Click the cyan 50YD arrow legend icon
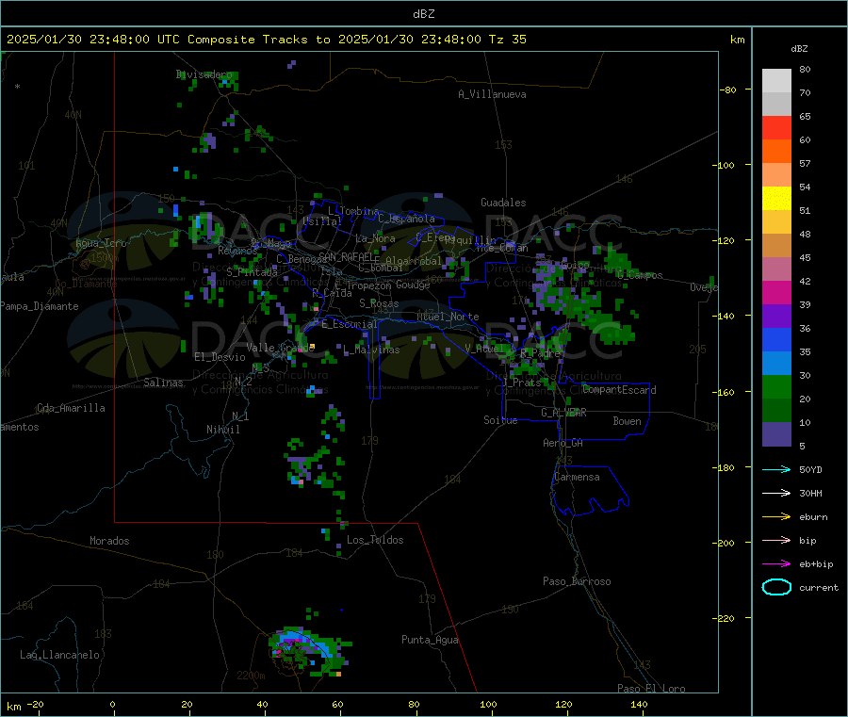848x717 pixels. 776,469
